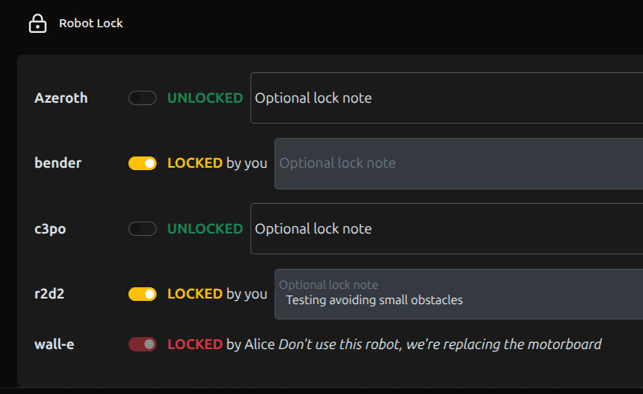This screenshot has height=394, width=643.
Task: Click the red LOCKED status for wall-e
Action: point(194,344)
